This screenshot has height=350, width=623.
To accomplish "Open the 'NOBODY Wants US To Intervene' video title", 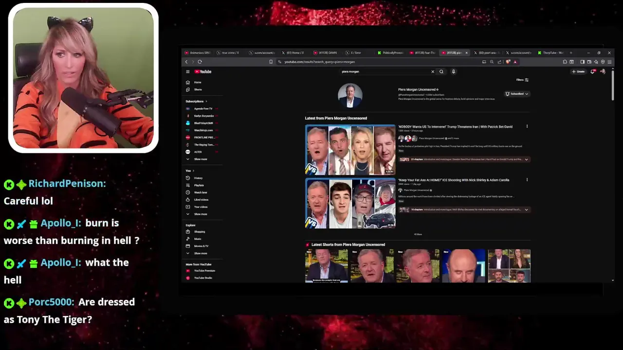I will click(x=455, y=126).
